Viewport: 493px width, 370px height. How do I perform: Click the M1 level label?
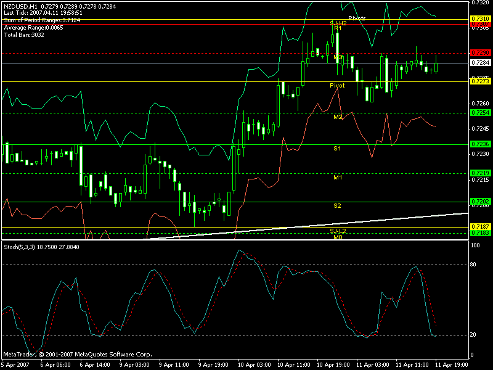[338, 177]
